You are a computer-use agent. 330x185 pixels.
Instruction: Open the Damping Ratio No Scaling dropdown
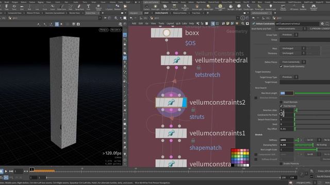[x=323, y=145]
